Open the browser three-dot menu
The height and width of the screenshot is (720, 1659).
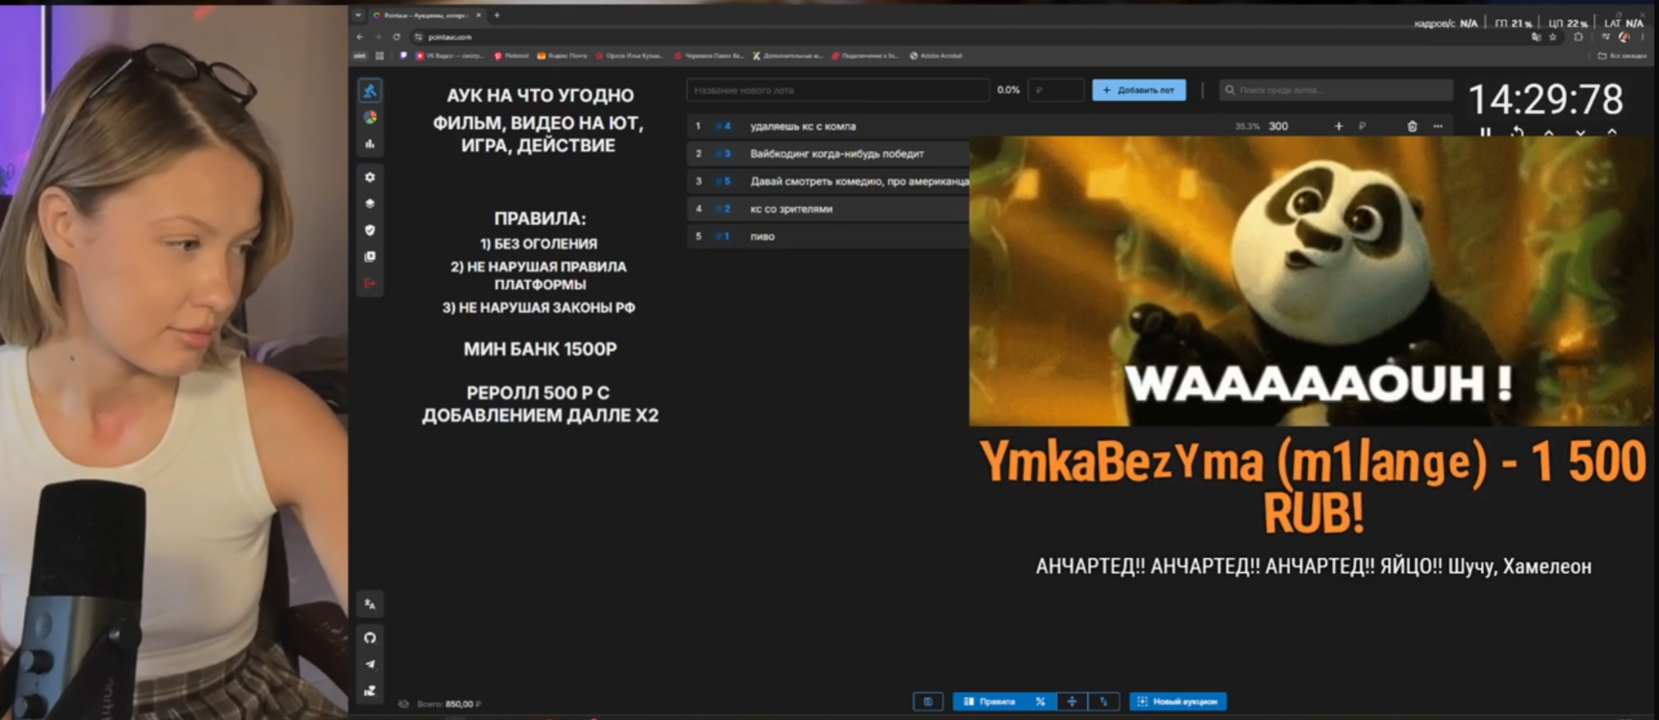point(1642,36)
